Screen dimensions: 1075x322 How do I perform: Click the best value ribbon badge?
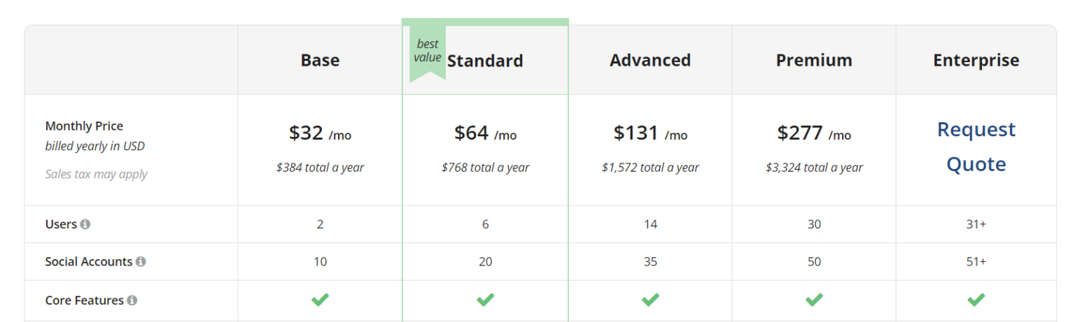(427, 52)
